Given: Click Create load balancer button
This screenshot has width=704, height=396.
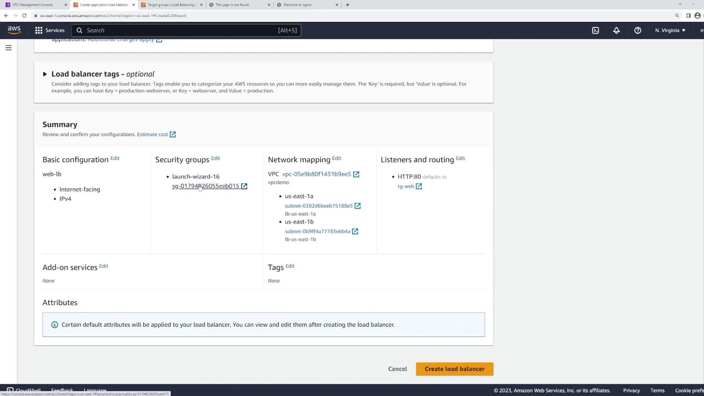Looking at the screenshot, I should click(454, 369).
